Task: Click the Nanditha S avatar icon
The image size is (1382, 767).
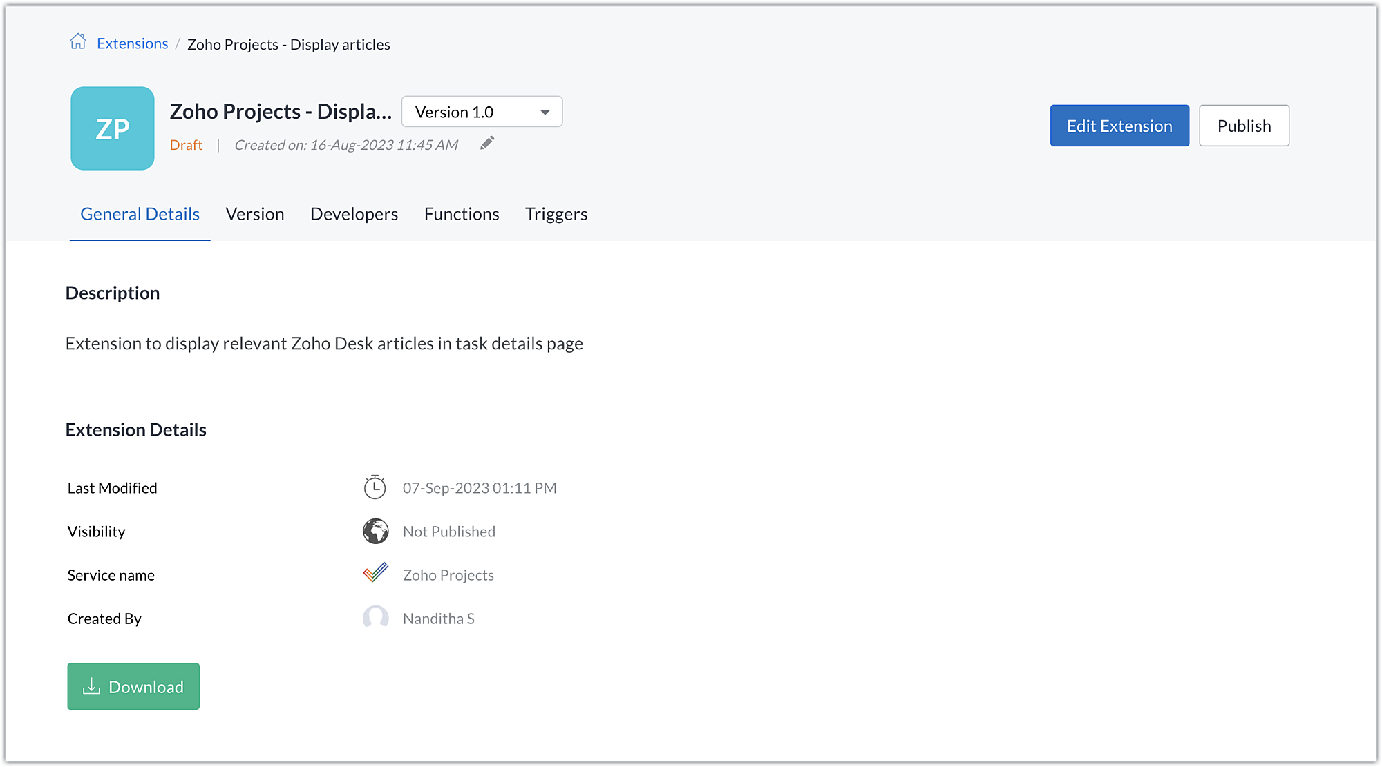Action: [375, 617]
